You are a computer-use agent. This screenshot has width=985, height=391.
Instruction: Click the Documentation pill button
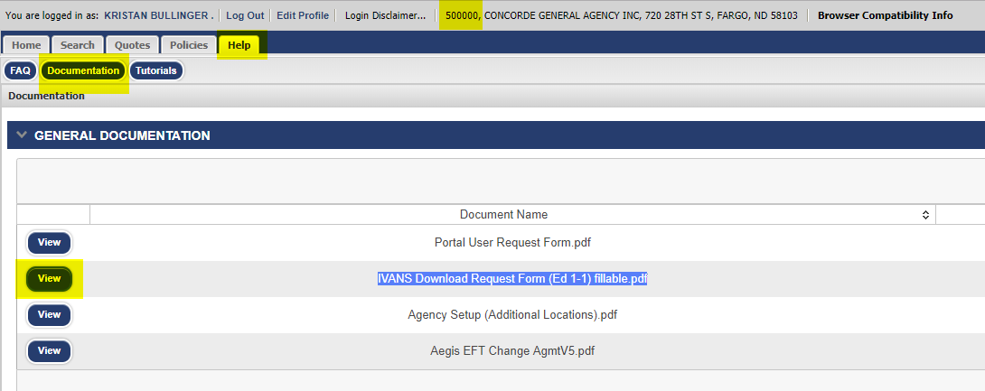coord(83,70)
